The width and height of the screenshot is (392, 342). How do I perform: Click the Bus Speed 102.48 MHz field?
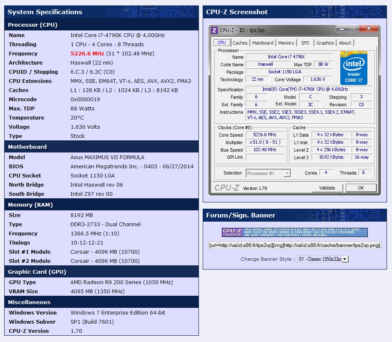click(265, 150)
